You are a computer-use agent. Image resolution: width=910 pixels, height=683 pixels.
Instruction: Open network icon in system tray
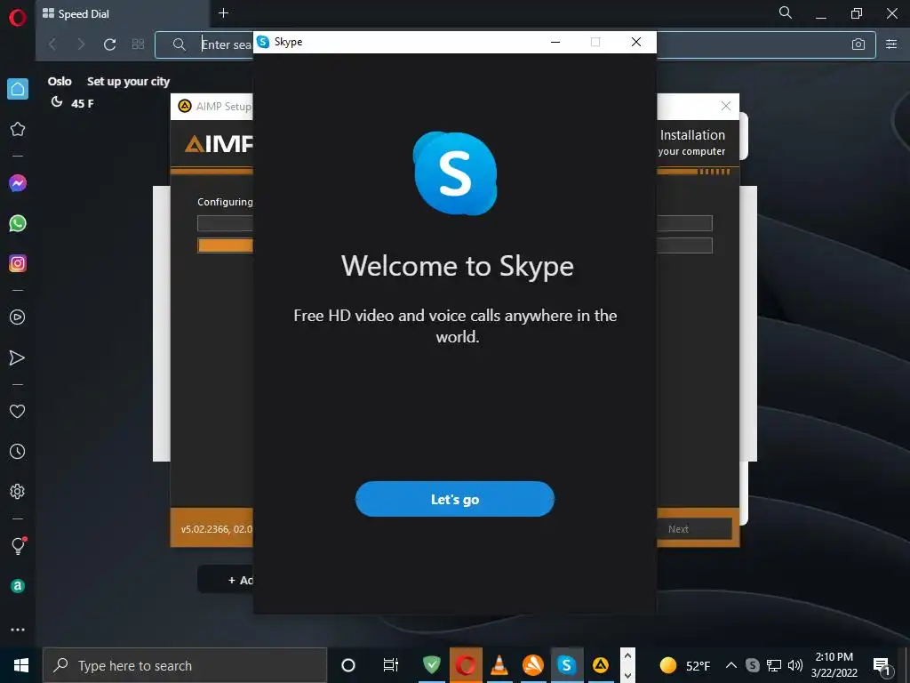(x=774, y=665)
